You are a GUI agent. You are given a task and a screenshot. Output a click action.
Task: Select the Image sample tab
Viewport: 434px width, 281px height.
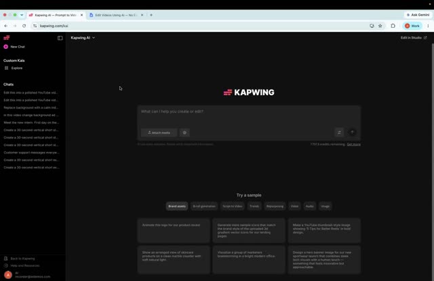pyautogui.click(x=325, y=206)
